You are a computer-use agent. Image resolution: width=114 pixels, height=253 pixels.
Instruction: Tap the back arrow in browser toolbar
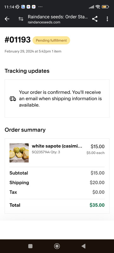tap(7, 19)
